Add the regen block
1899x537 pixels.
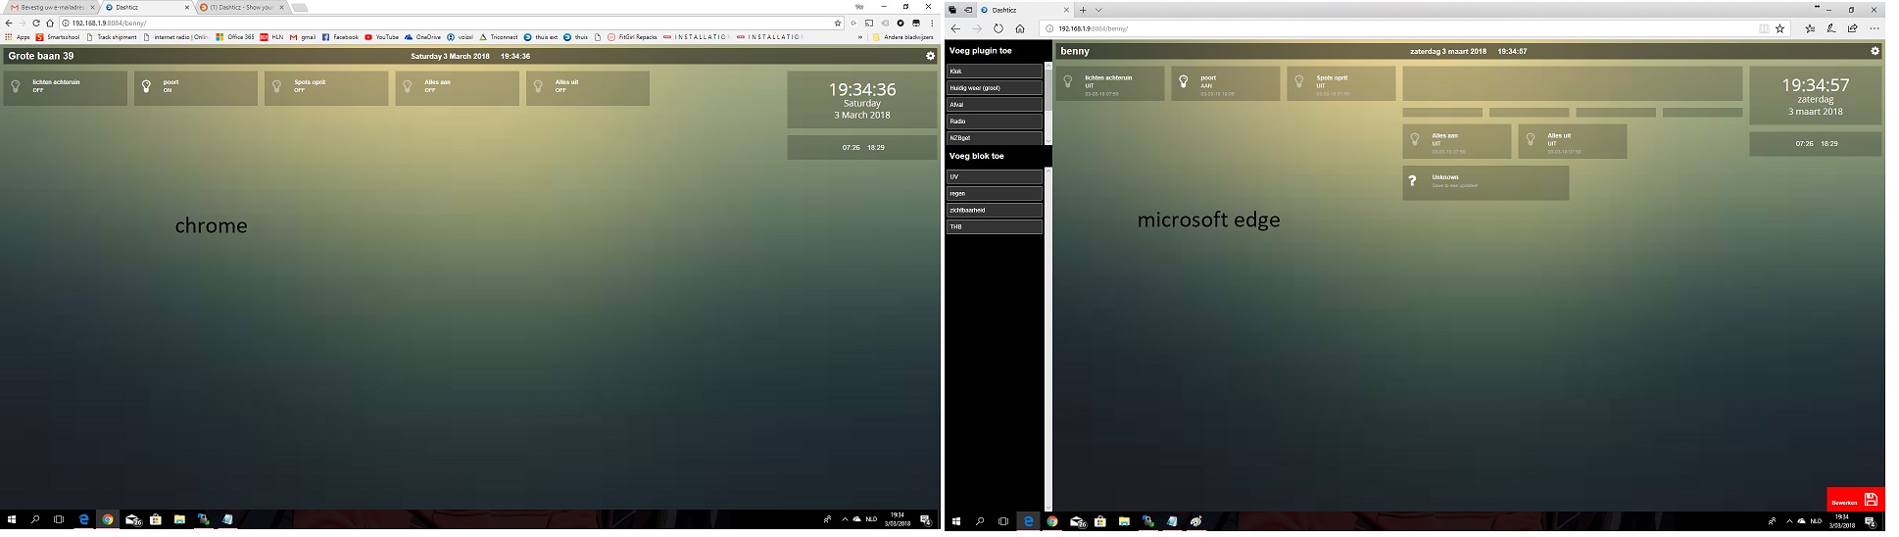tap(994, 194)
